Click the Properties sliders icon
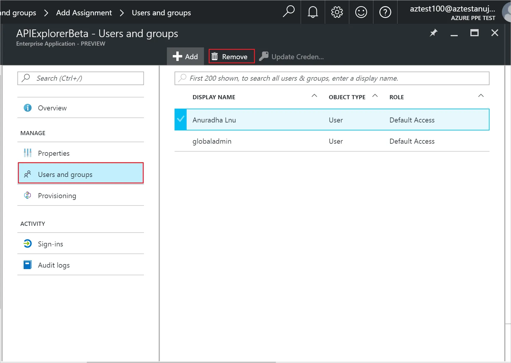This screenshot has width=511, height=363. (28, 153)
